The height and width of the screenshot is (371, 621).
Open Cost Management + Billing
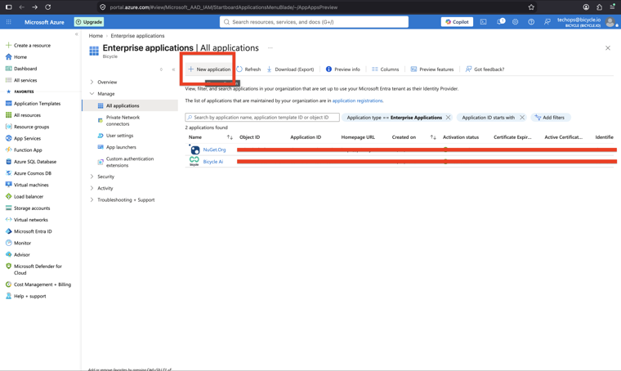[38, 284]
